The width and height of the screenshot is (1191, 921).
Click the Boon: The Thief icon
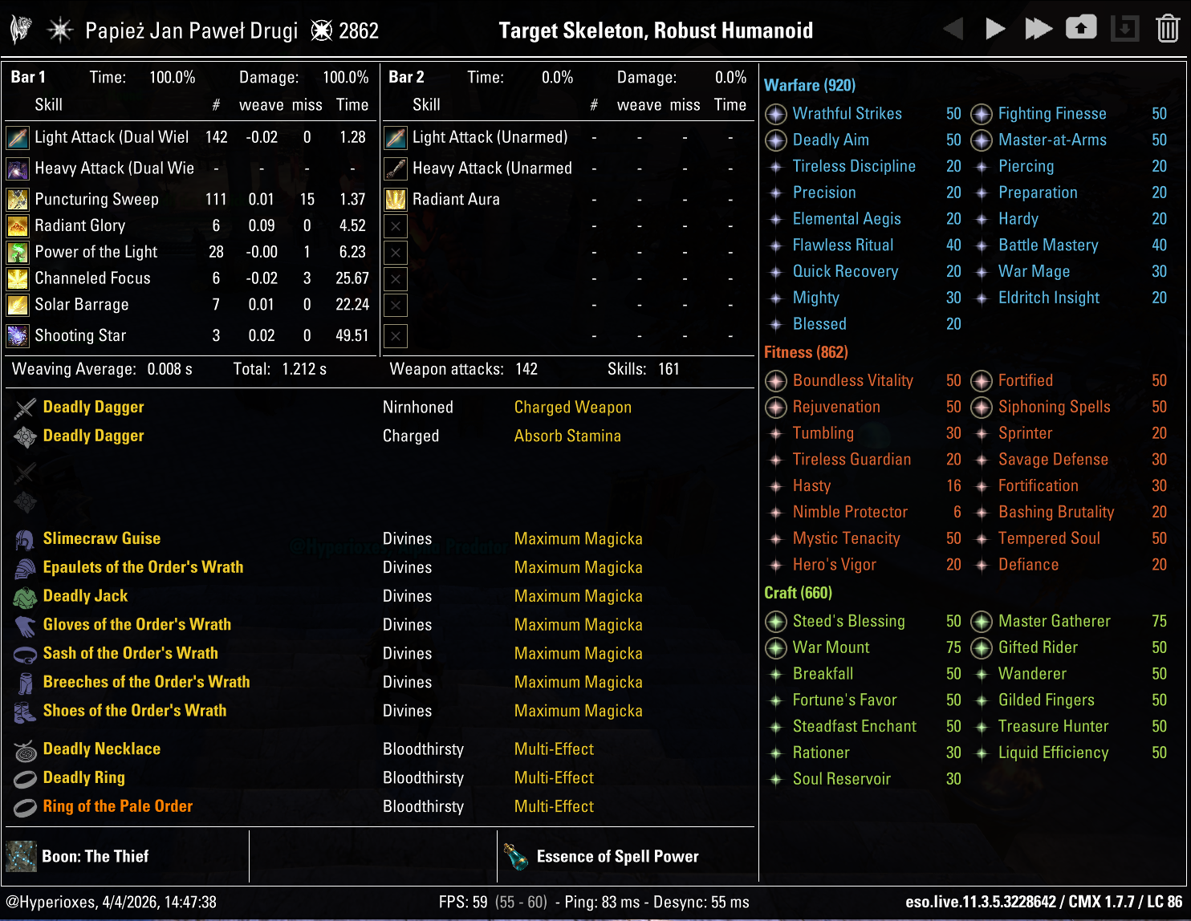(20, 855)
